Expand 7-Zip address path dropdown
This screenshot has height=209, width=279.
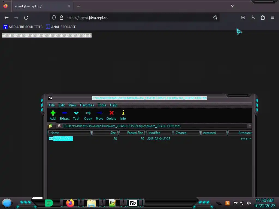(x=250, y=126)
